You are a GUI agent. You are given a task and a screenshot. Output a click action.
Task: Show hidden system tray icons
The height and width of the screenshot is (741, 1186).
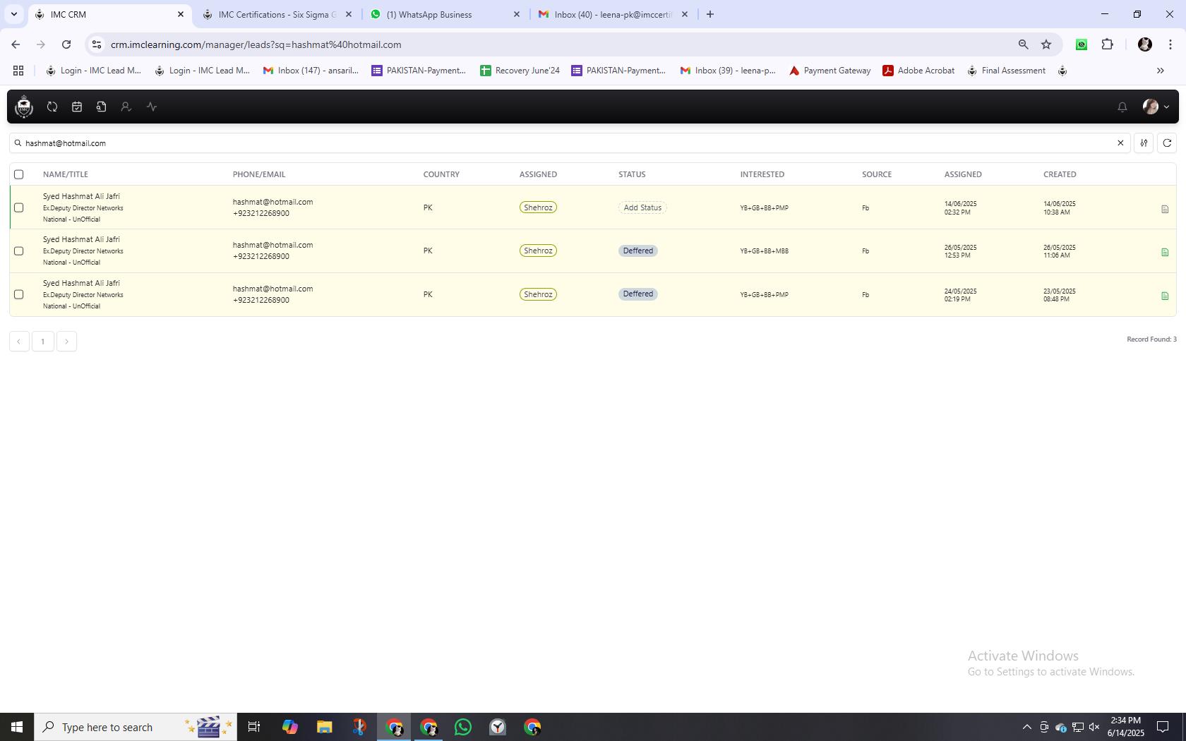pyautogui.click(x=1027, y=727)
